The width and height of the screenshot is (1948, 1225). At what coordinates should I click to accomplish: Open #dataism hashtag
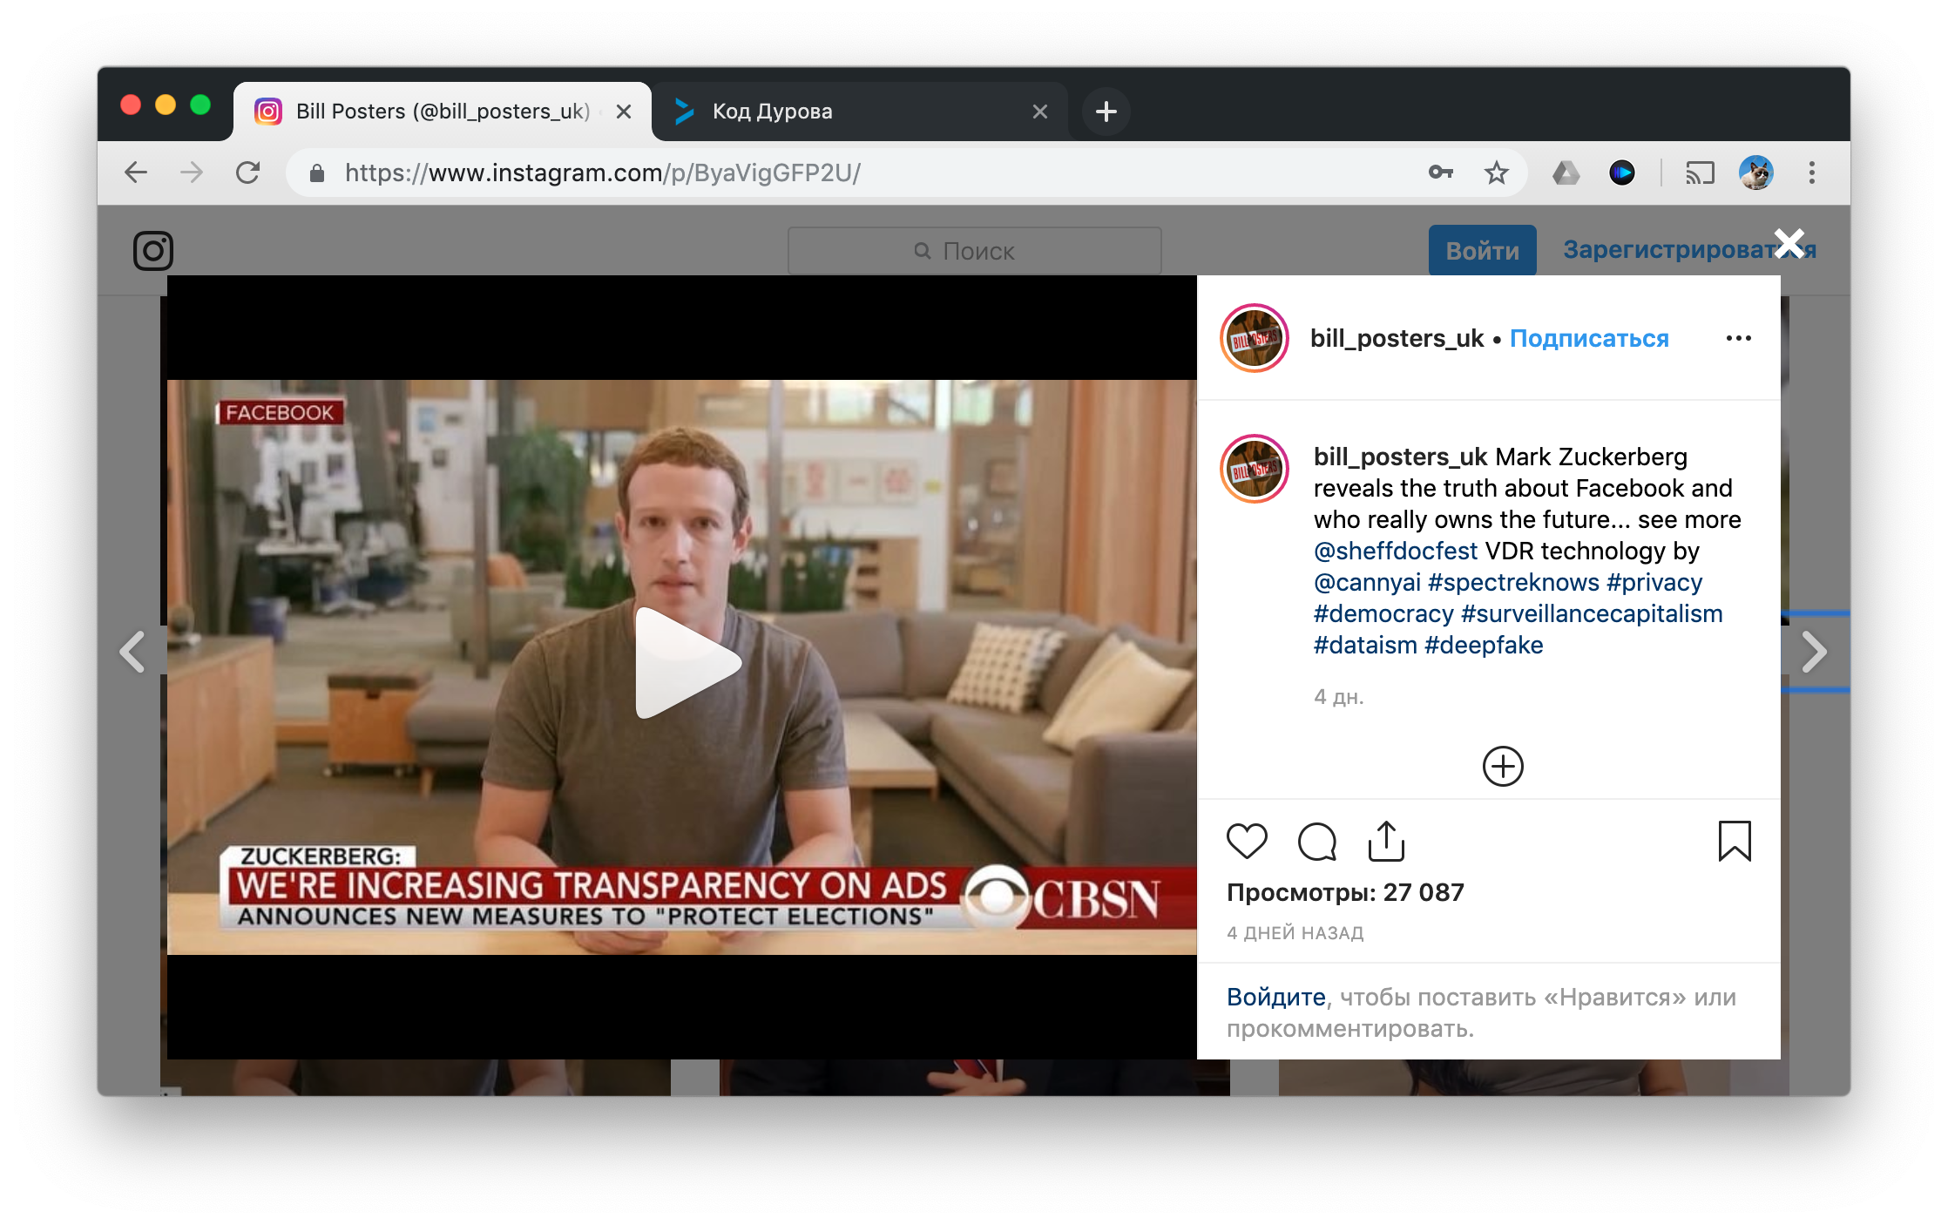coord(1365,645)
